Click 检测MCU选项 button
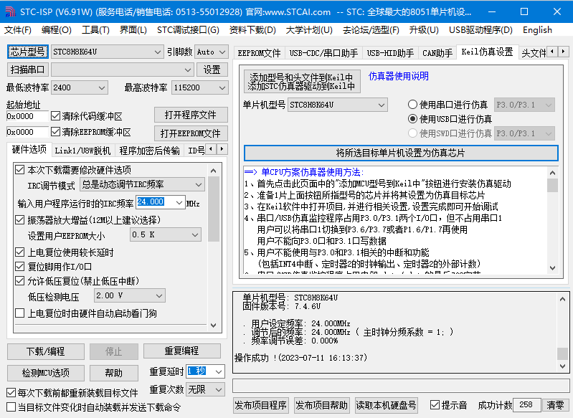 (x=46, y=373)
